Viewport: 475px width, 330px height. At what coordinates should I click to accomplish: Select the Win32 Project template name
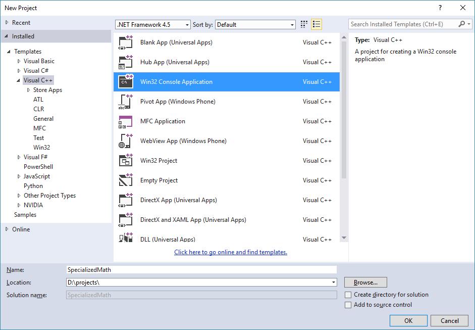[x=159, y=161]
